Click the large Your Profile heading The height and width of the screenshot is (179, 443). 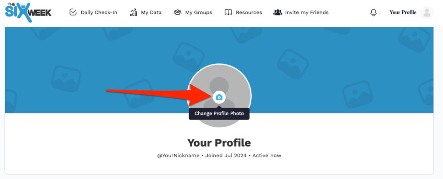(219, 143)
